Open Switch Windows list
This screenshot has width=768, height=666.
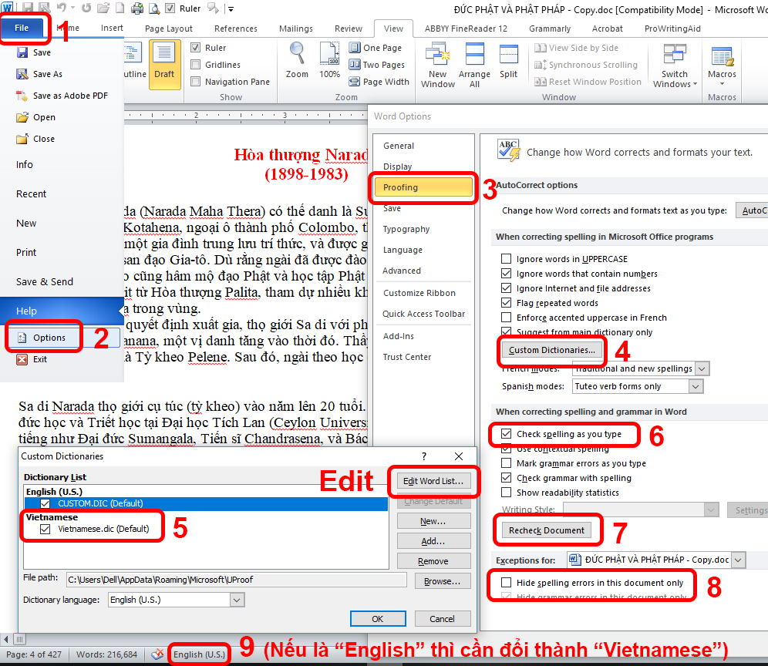[x=675, y=65]
